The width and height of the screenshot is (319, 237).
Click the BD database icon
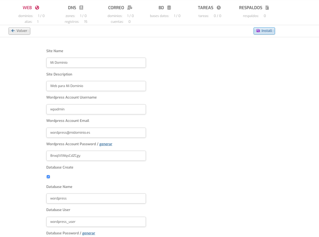(x=169, y=8)
